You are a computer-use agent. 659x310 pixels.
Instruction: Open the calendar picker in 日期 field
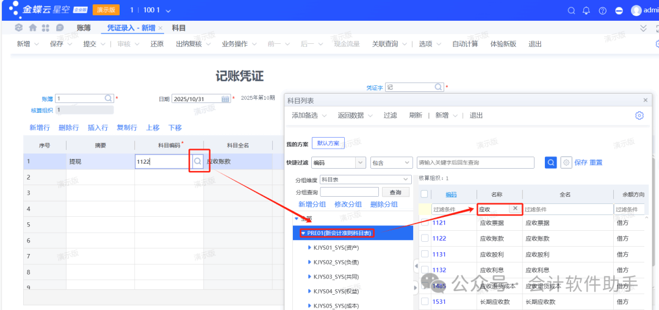225,99
